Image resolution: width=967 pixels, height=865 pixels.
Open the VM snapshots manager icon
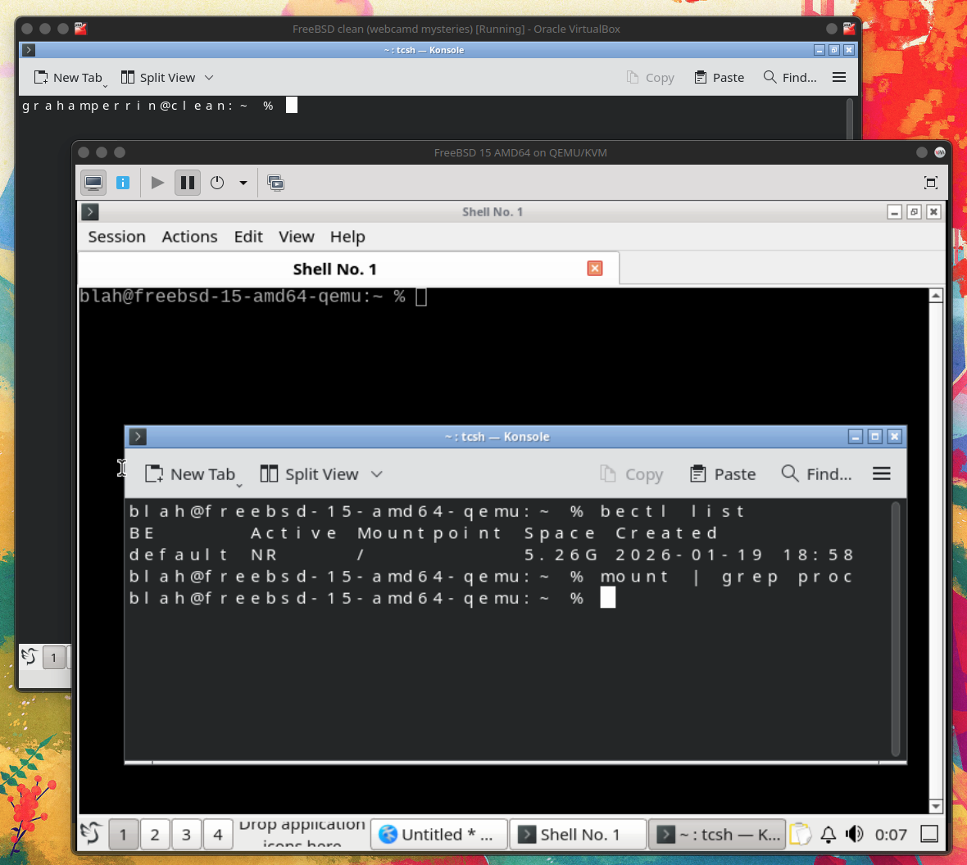pos(276,183)
